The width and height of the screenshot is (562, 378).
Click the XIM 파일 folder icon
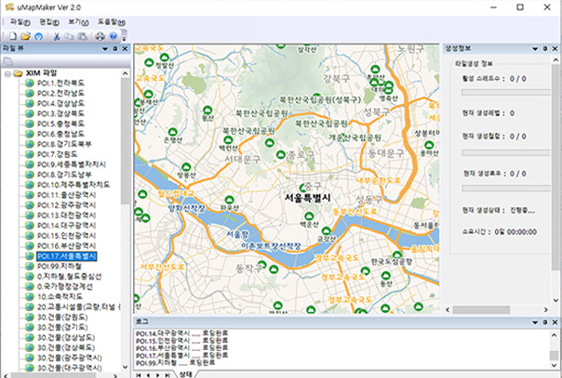point(18,73)
